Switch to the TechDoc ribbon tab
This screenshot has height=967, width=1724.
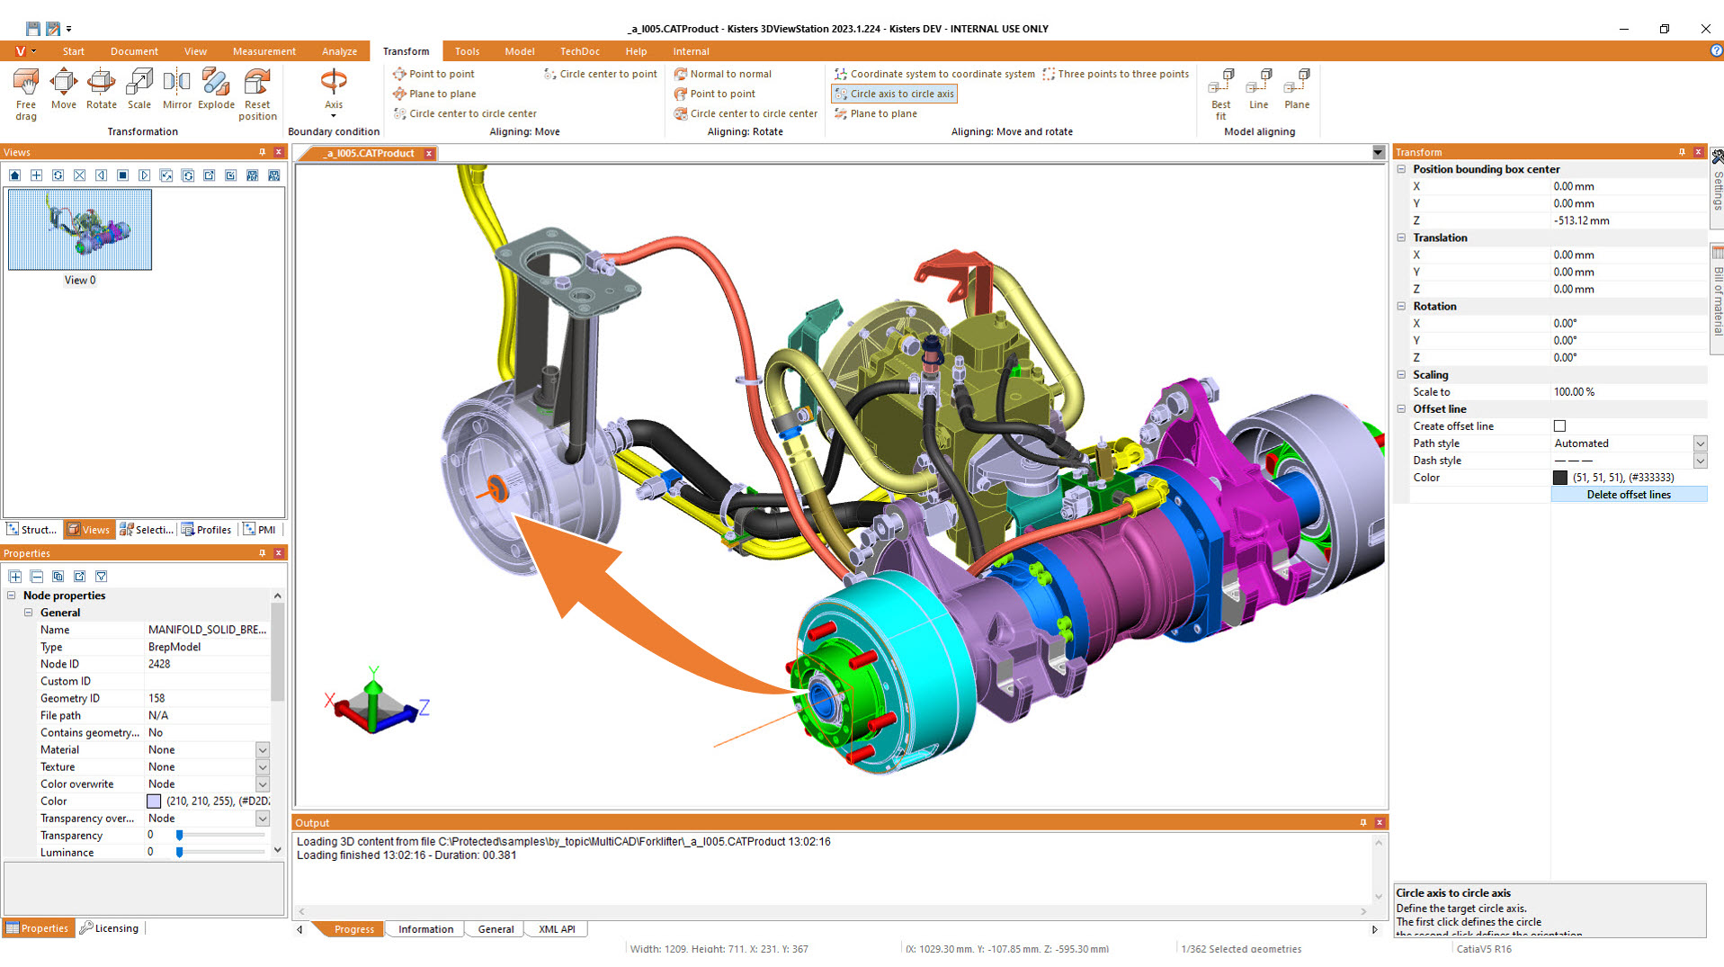(579, 51)
